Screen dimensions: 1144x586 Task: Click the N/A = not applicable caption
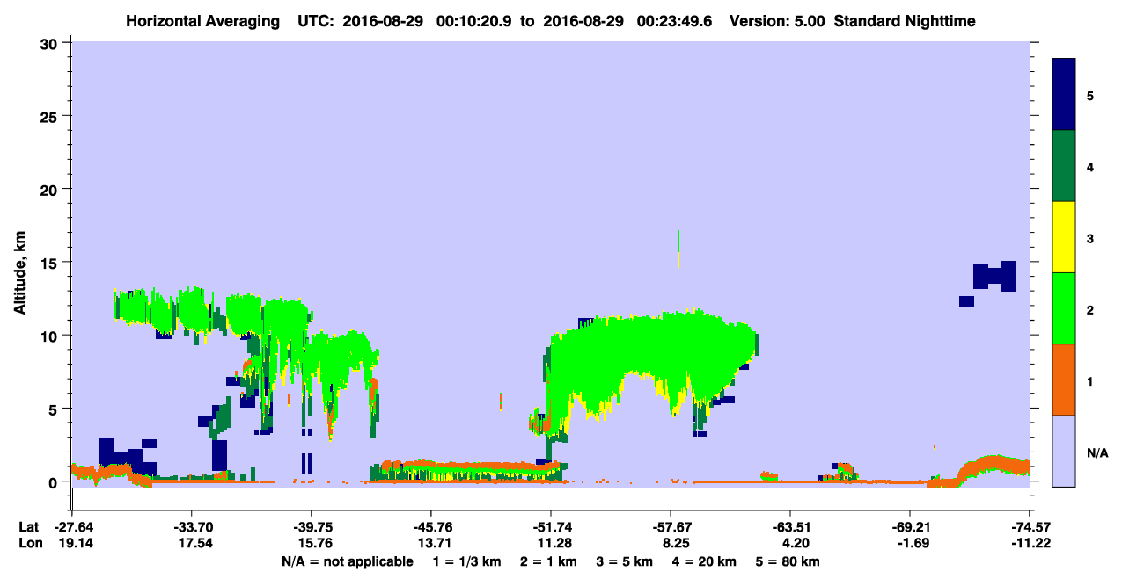point(347,561)
